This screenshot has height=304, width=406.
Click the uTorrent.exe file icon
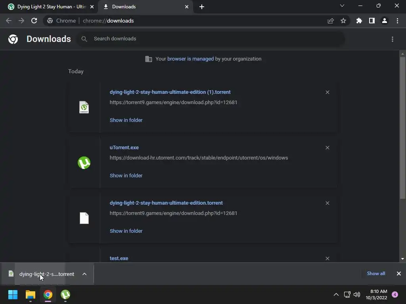(84, 163)
